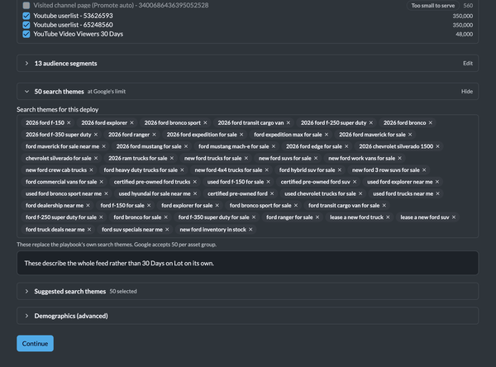The width and height of the screenshot is (496, 367).
Task: Delete "ford dealership near me" chip
Action: tap(88, 205)
